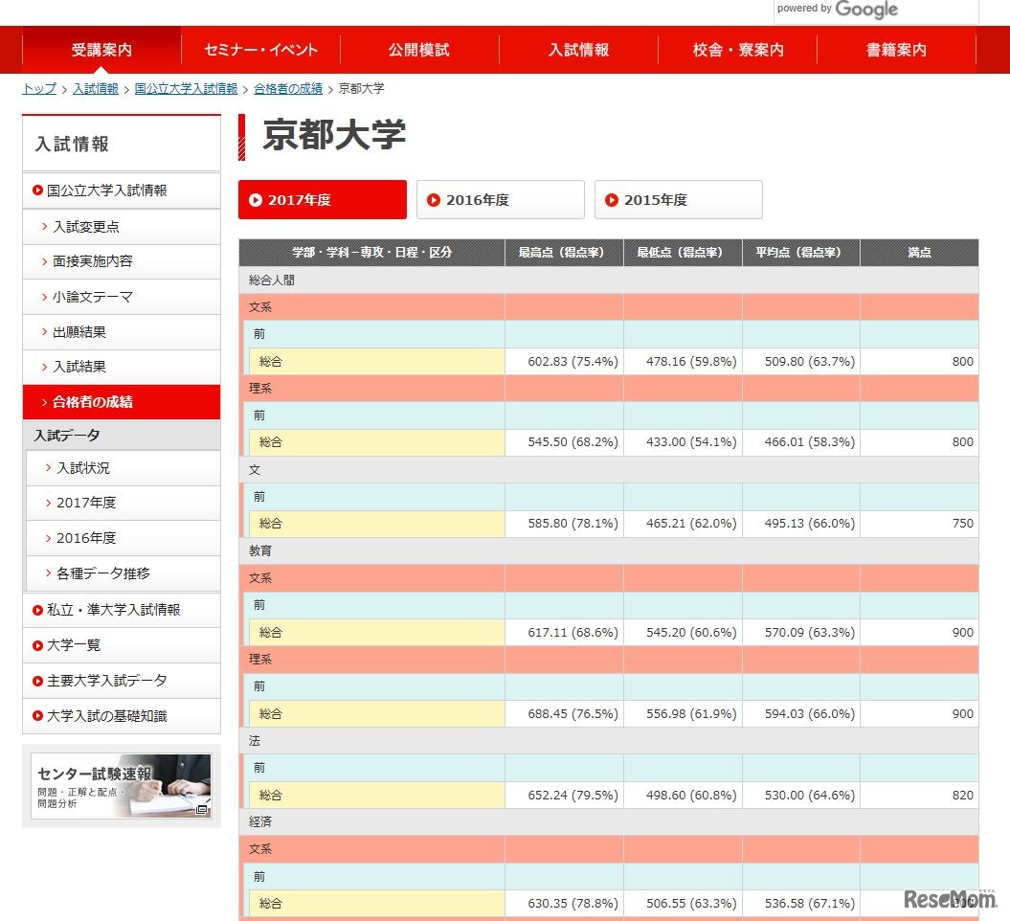Click the powered by Google label
Image resolution: width=1010 pixels, height=921 pixels.
837,9
